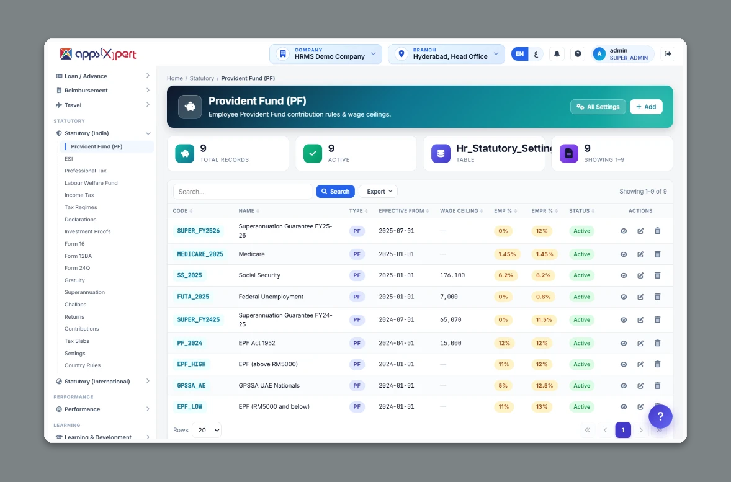Viewport: 731px width, 482px height.
Task: Switch language to EN toggle
Action: point(519,54)
